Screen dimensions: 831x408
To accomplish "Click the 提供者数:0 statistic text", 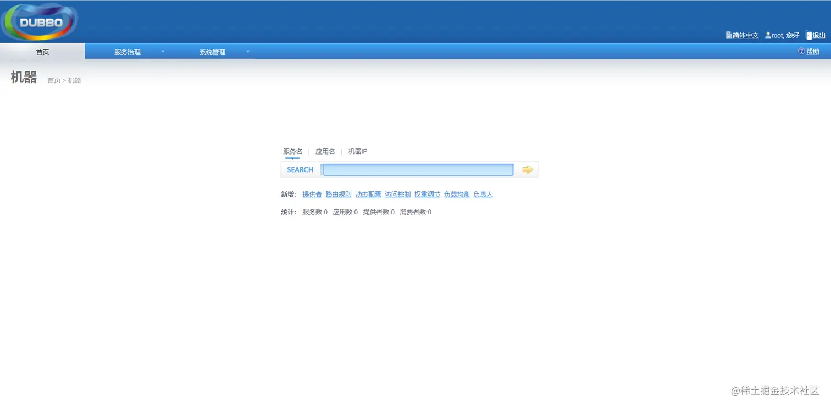I will click(x=379, y=212).
